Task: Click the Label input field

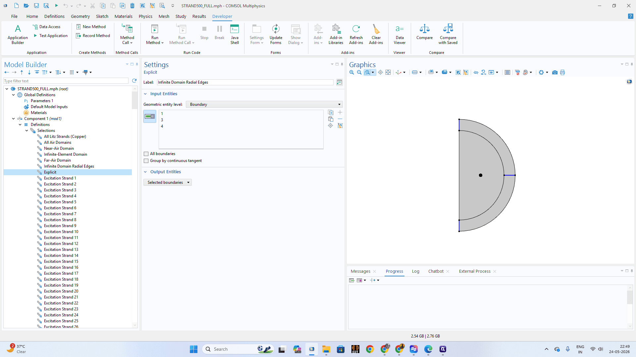Action: pos(245,82)
